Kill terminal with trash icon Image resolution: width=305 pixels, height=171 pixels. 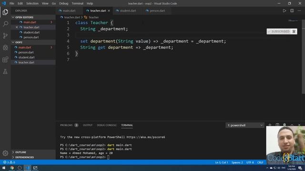[285, 125]
